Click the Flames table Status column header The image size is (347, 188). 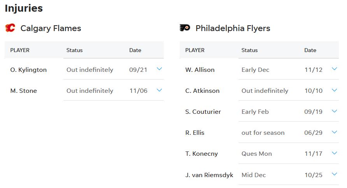[x=74, y=50]
